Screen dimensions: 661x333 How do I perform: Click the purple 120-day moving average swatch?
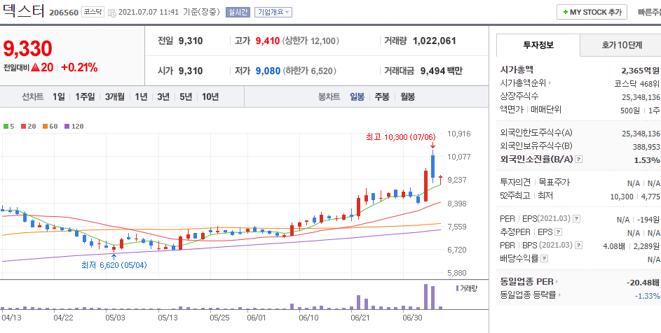click(x=67, y=126)
